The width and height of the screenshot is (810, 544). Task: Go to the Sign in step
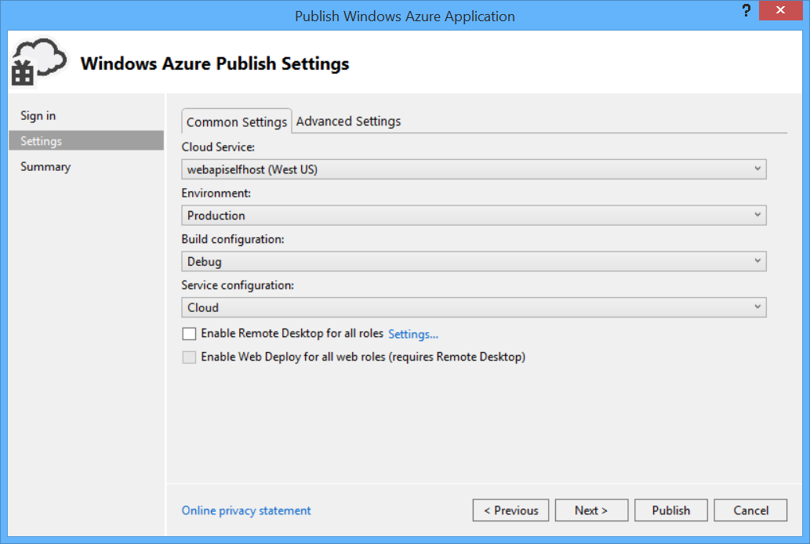click(38, 115)
